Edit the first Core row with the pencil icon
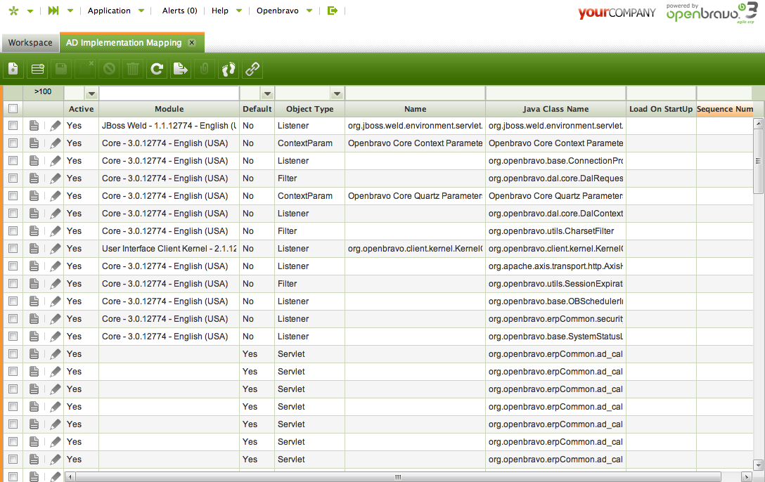 (54, 143)
